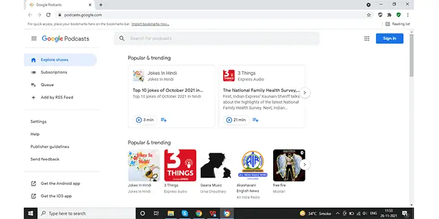Open free fire show thumbnail

pos(289,165)
